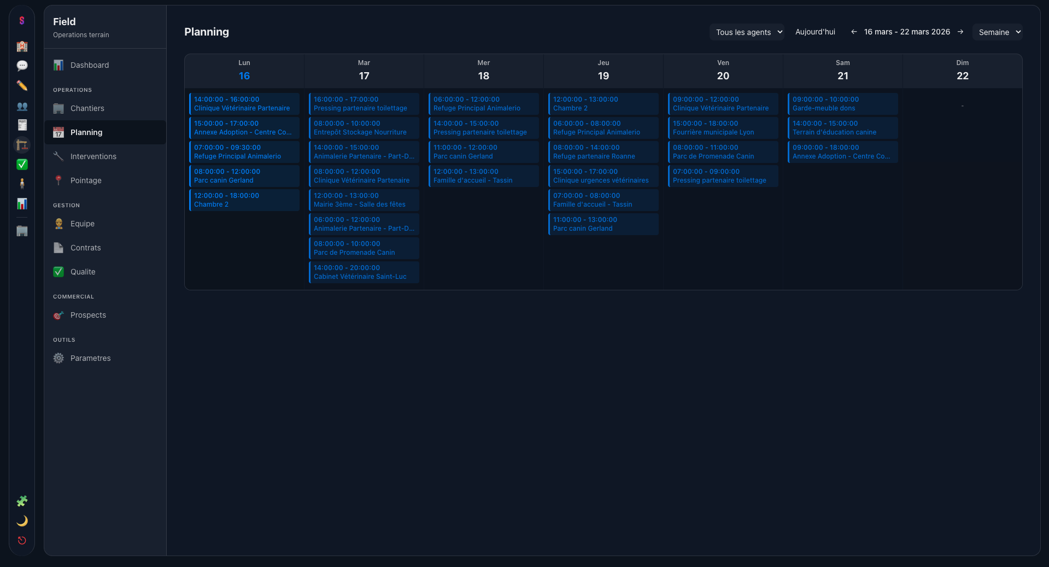Viewport: 1049px width, 567px height.
Task: Open Fourrière municipale Lyon event
Action: click(723, 128)
